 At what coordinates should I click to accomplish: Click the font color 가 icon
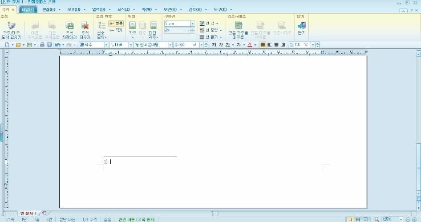pyautogui.click(x=250, y=45)
